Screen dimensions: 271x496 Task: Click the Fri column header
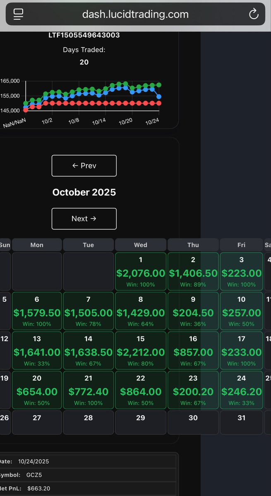point(242,245)
